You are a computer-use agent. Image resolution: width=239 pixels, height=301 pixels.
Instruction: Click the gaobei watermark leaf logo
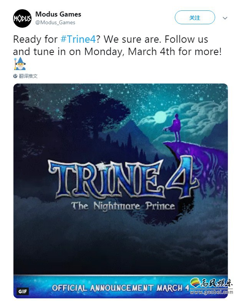pos(195,283)
